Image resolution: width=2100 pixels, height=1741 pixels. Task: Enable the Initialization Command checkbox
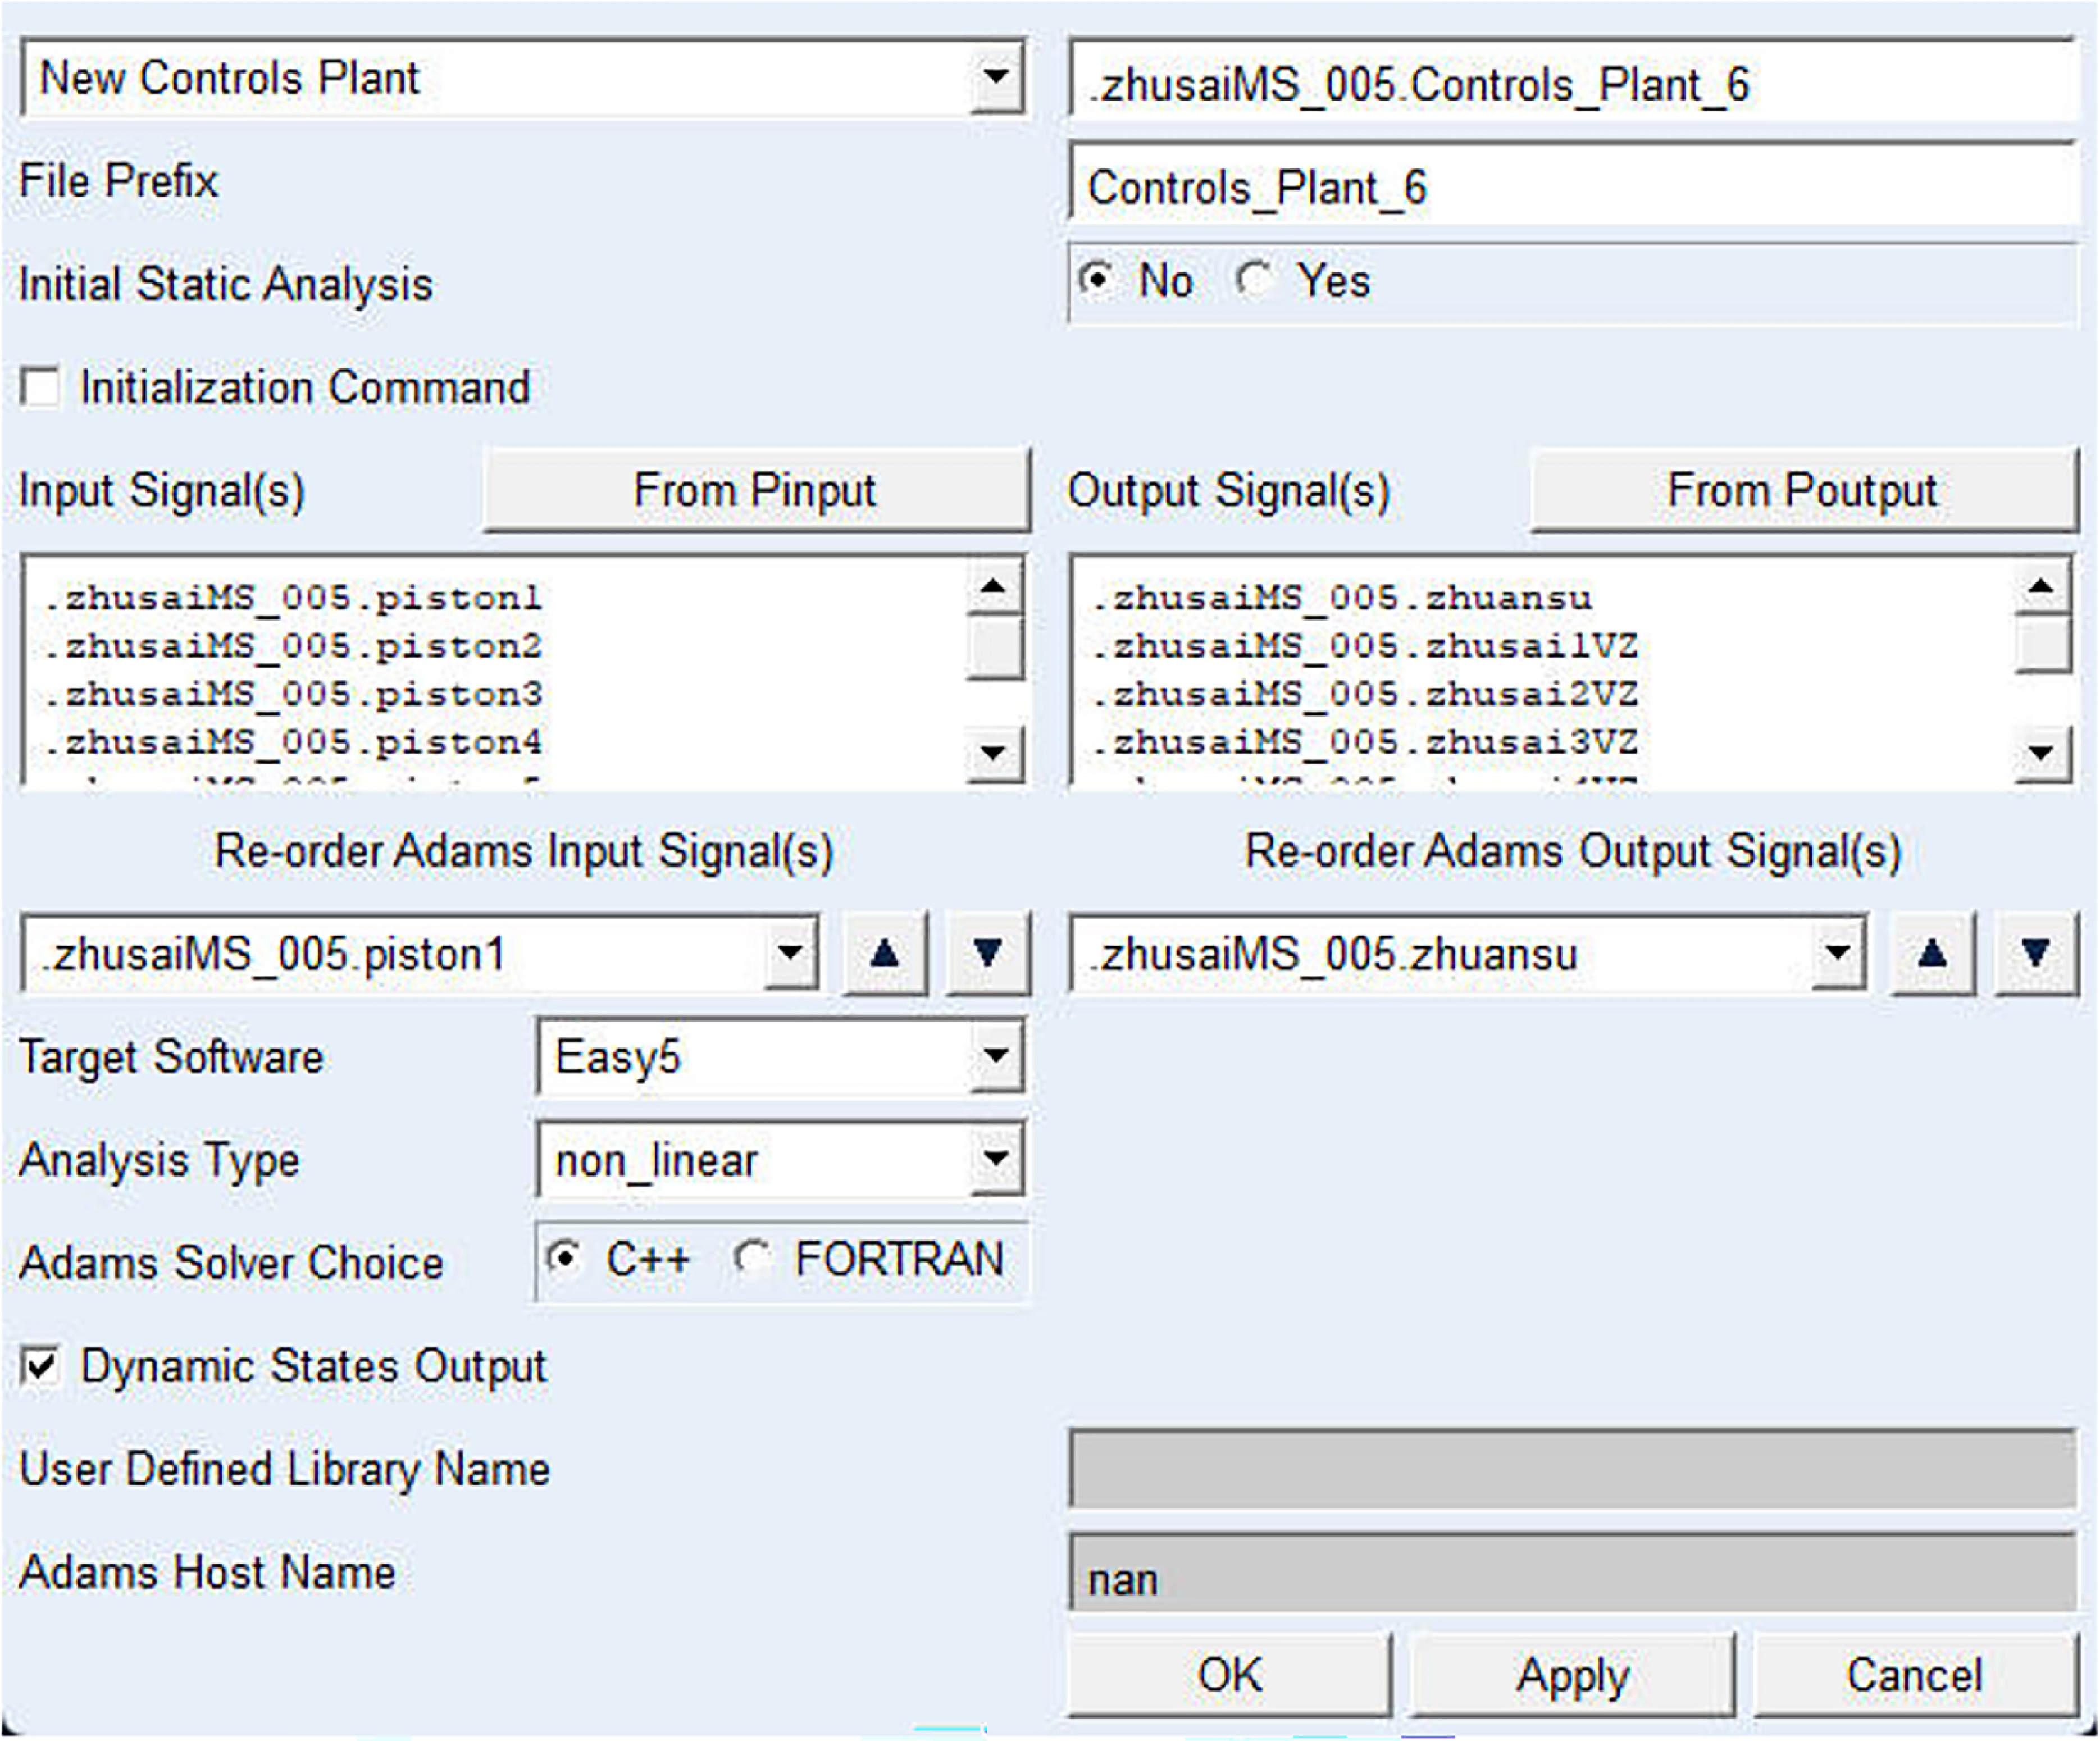coord(40,387)
